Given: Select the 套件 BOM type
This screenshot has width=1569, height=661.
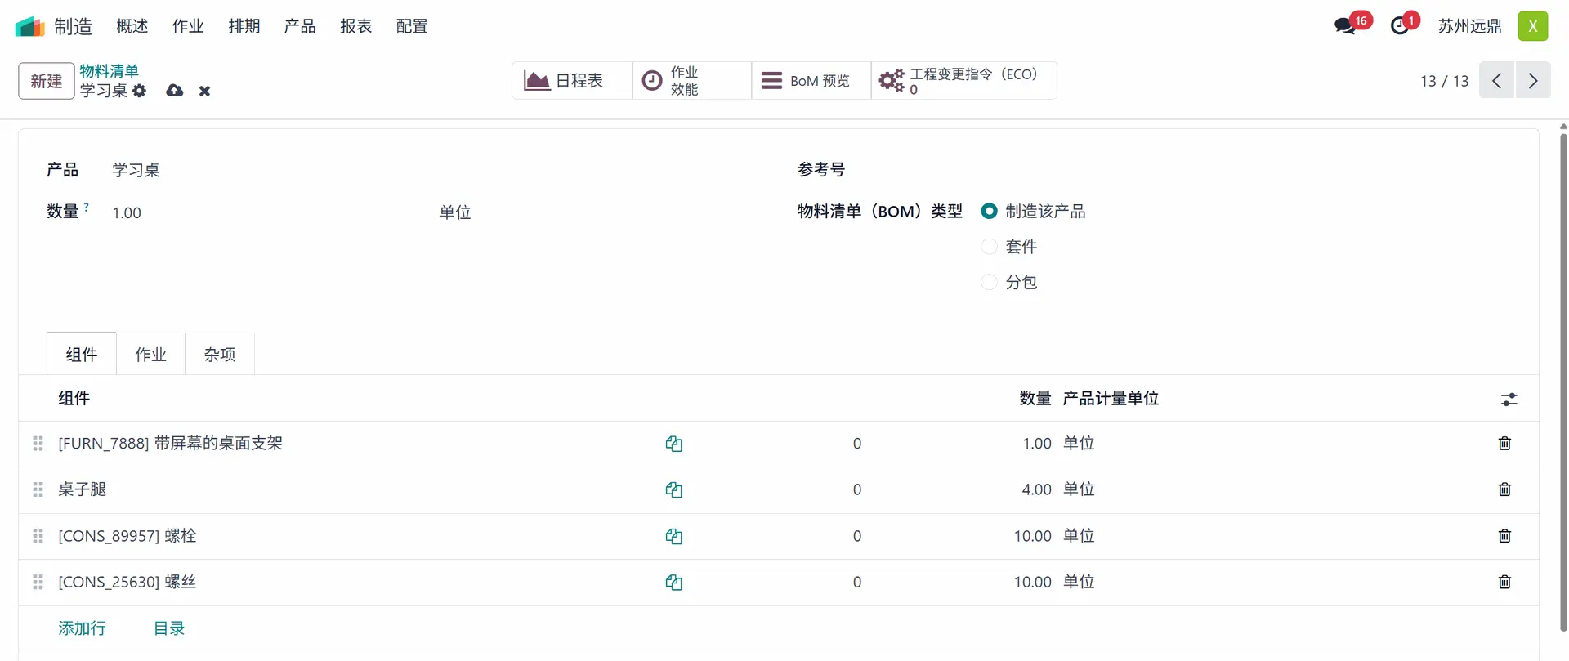Looking at the screenshot, I should coord(989,247).
